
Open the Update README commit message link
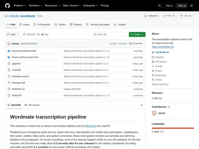(29, 43)
